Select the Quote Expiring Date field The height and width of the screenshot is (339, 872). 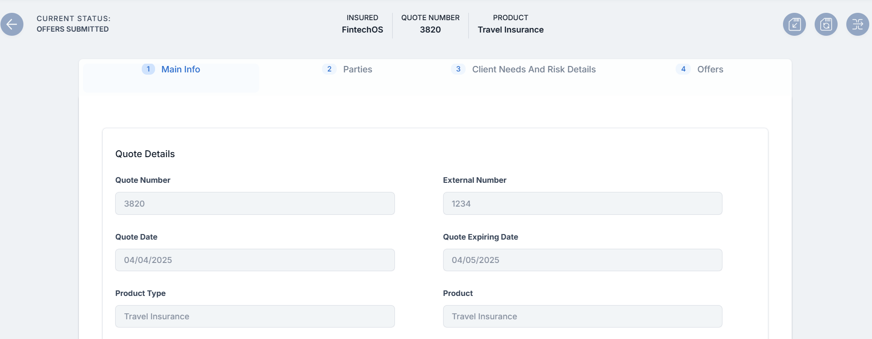pyautogui.click(x=582, y=260)
